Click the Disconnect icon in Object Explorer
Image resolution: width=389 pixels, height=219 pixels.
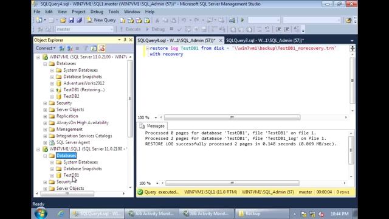pyautogui.click(x=70, y=49)
